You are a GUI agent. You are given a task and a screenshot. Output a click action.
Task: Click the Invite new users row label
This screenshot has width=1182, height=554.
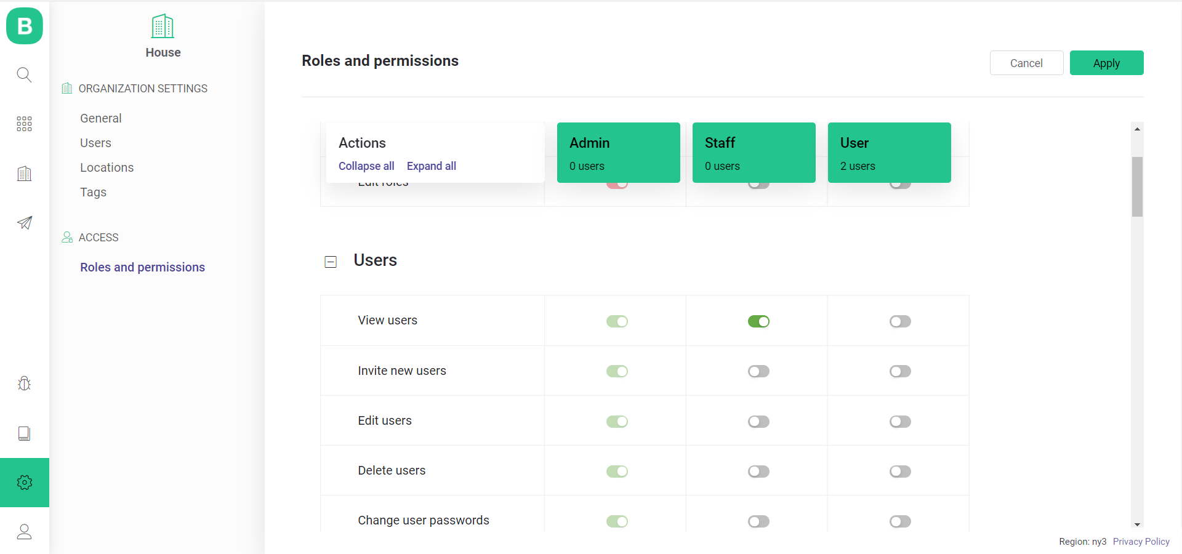click(402, 371)
